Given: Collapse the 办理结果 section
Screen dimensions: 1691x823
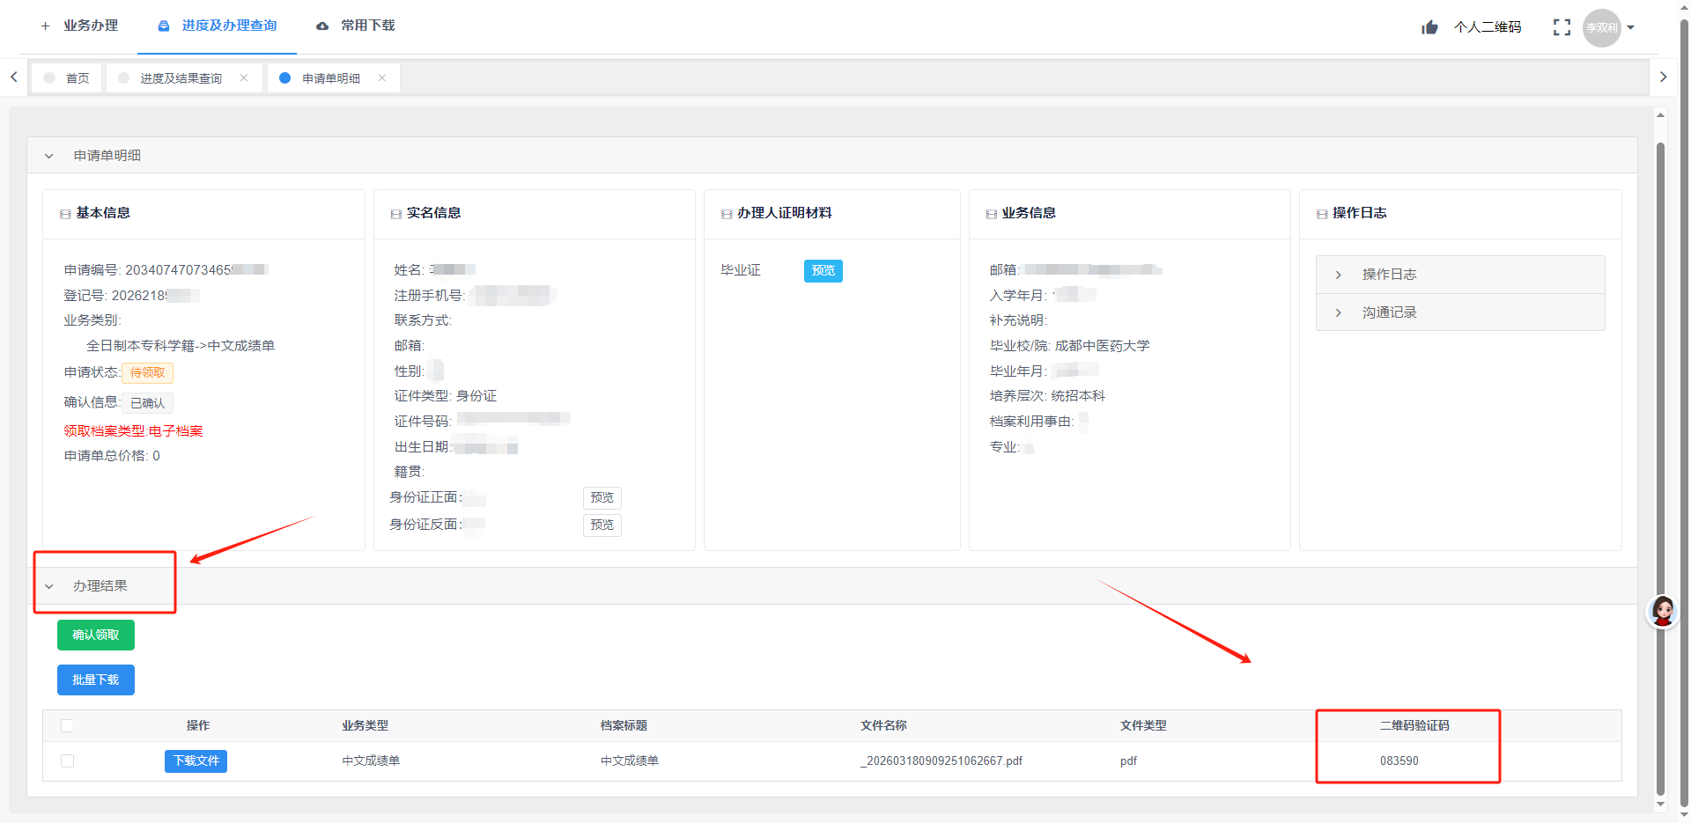Looking at the screenshot, I should coord(49,586).
